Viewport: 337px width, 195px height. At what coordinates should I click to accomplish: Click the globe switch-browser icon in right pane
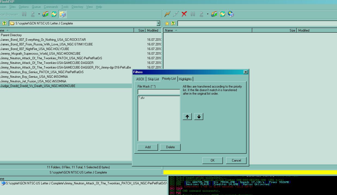click(x=231, y=14)
